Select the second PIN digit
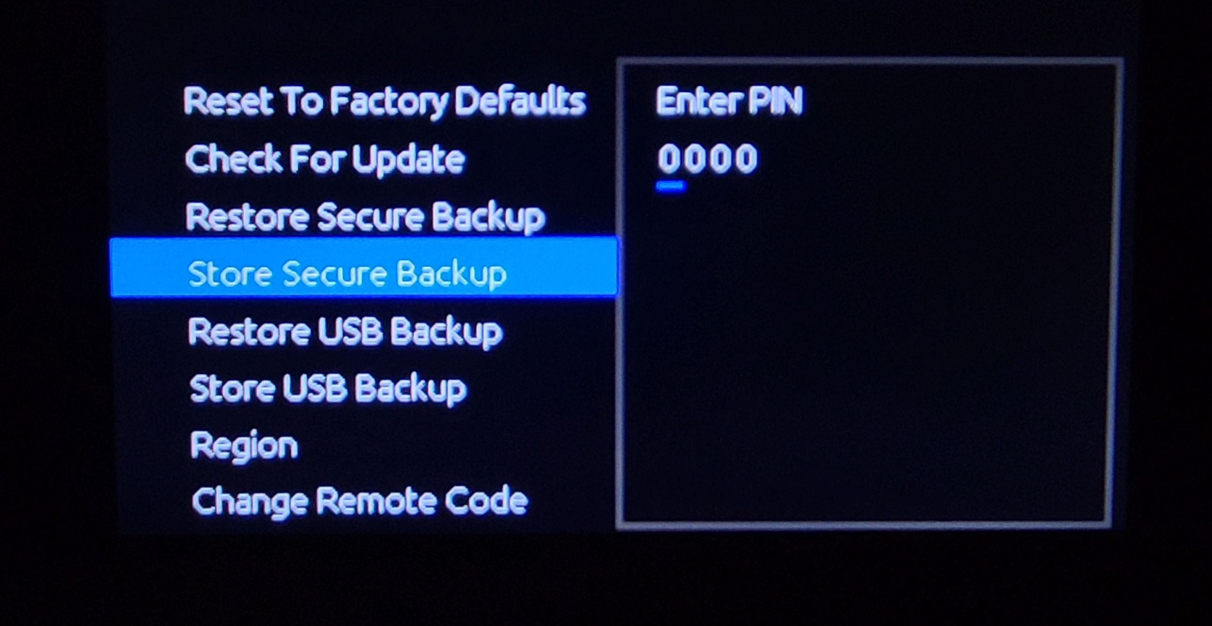Screen dimensions: 1212x626 point(695,159)
